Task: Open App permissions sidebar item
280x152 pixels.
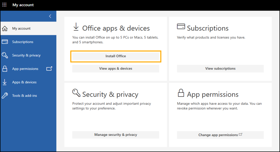Action: [x=28, y=68]
